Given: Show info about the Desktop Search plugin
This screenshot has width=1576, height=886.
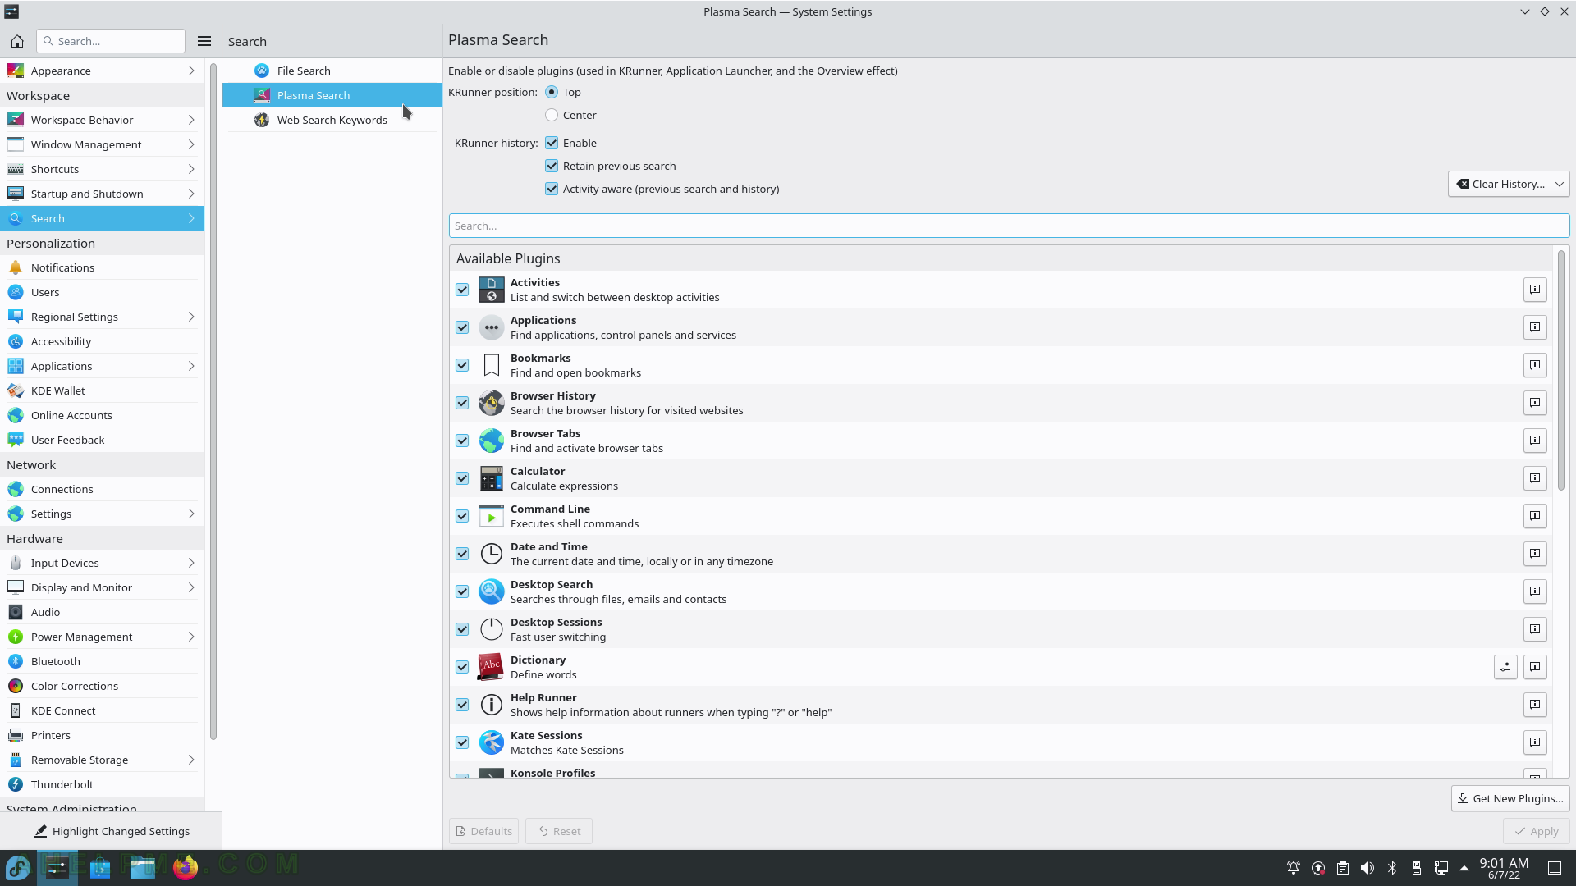Looking at the screenshot, I should (x=1535, y=591).
